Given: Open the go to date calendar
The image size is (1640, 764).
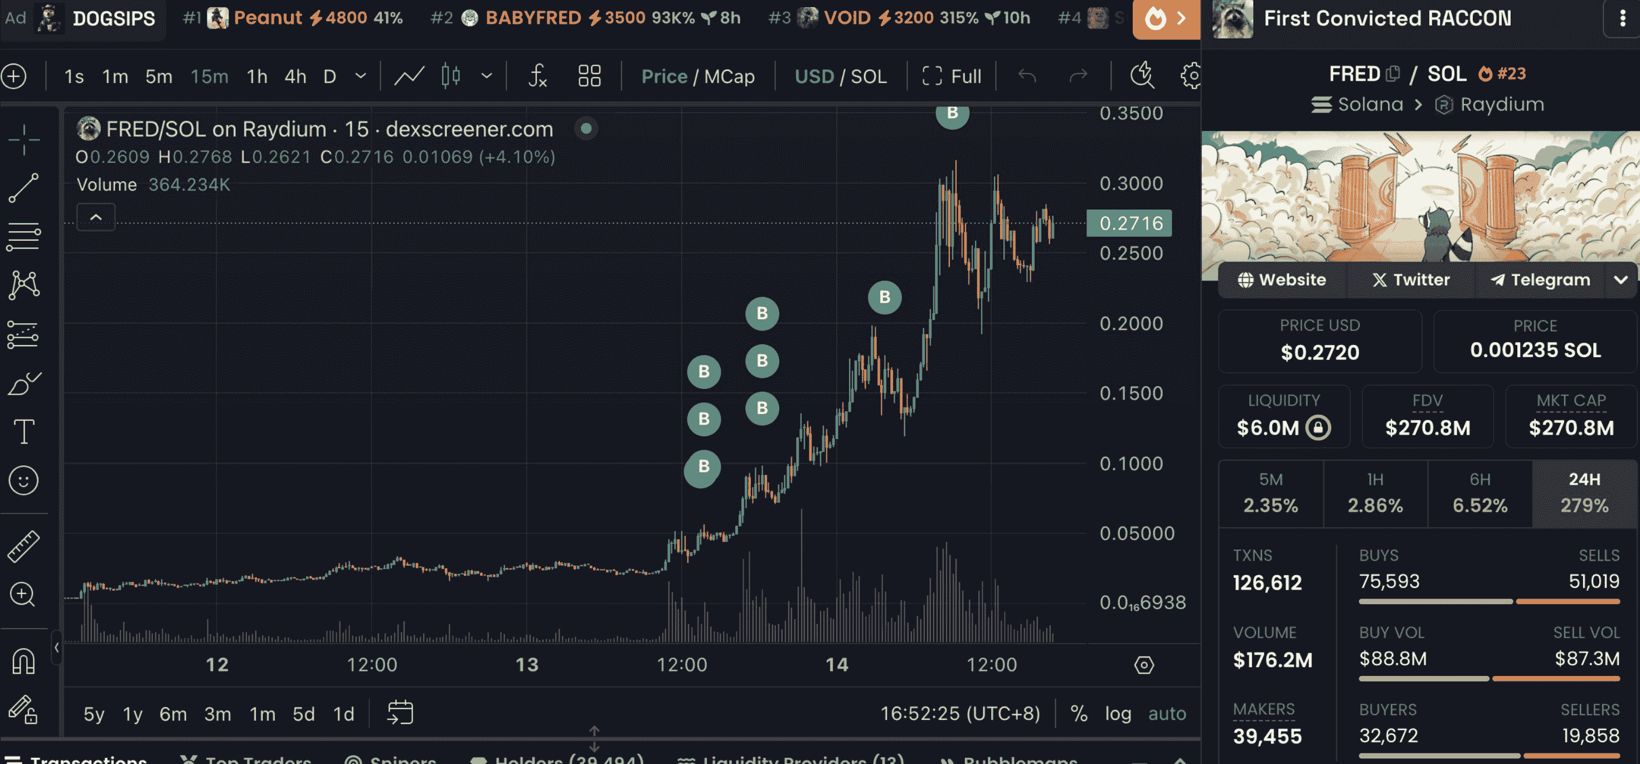Looking at the screenshot, I should pyautogui.click(x=400, y=712).
